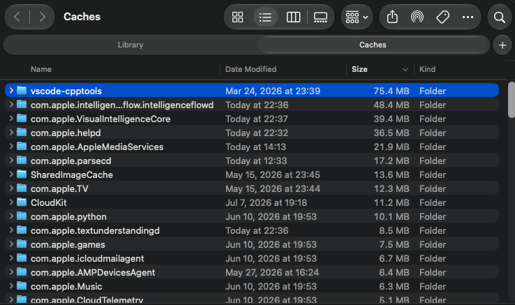Switch to icon grid view
The image size is (515, 305).
point(237,17)
